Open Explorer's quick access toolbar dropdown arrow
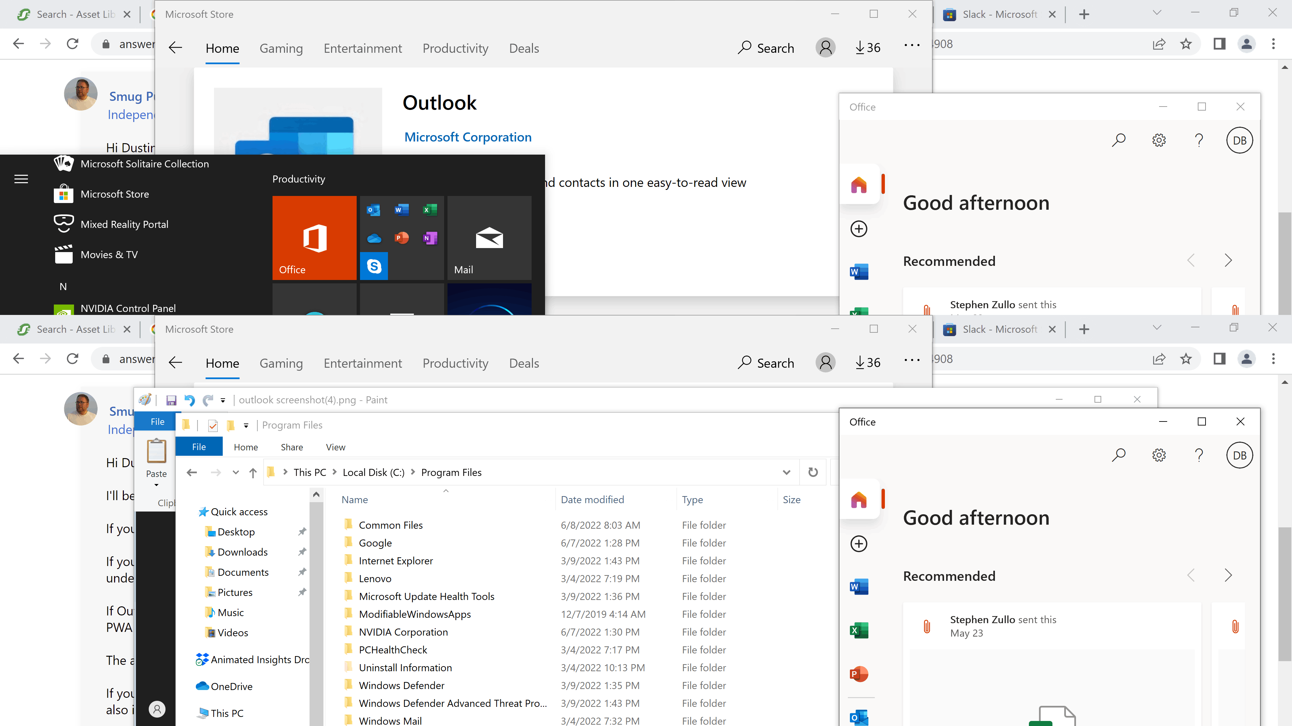The width and height of the screenshot is (1292, 726). [246, 426]
